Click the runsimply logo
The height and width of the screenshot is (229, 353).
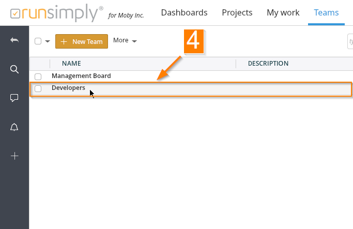(53, 13)
